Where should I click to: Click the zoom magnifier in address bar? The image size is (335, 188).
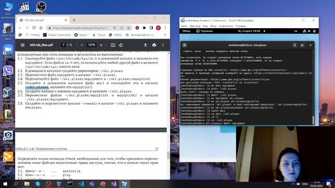click(x=115, y=28)
